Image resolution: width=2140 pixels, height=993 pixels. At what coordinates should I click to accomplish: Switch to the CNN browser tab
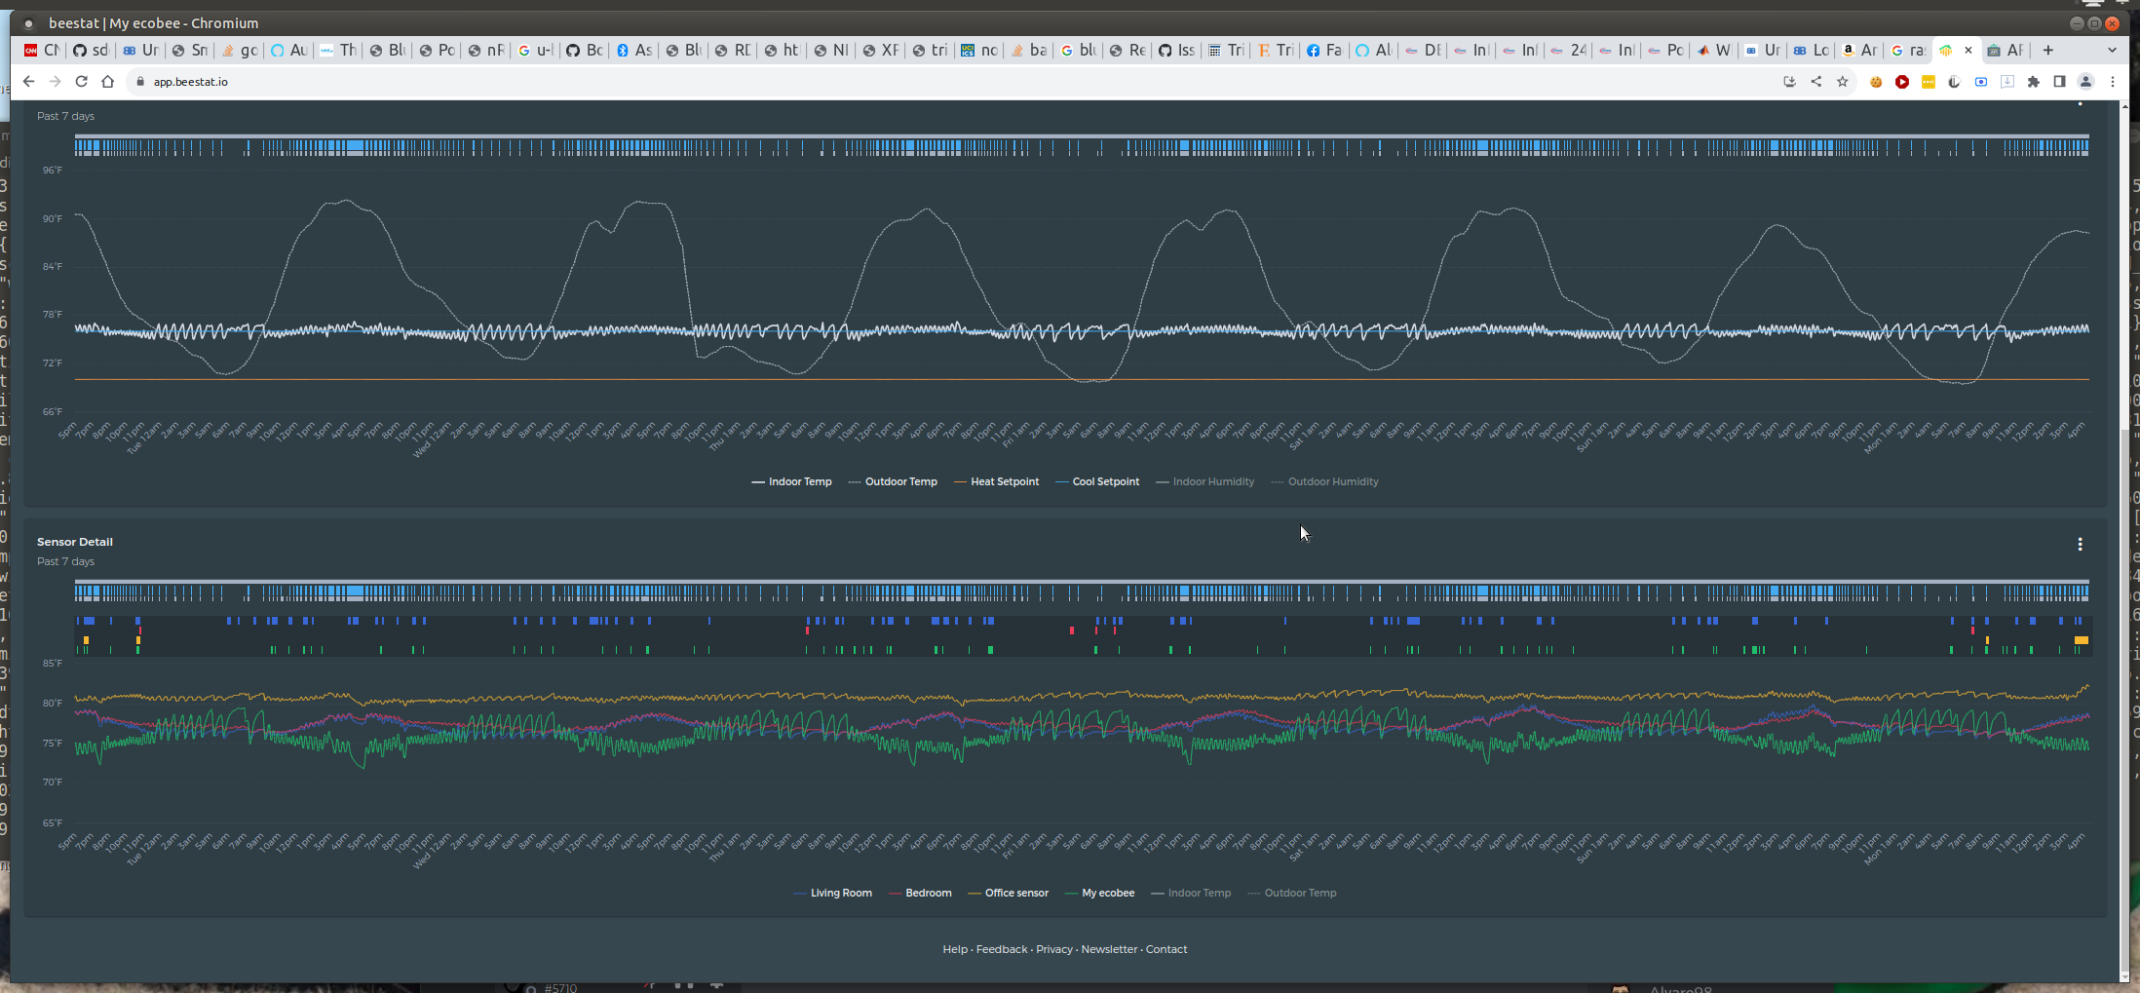click(43, 50)
